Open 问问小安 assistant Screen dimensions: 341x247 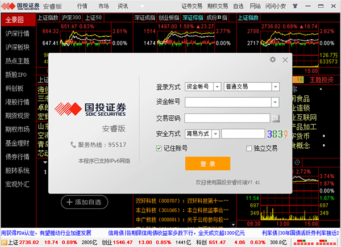[x=275, y=6]
